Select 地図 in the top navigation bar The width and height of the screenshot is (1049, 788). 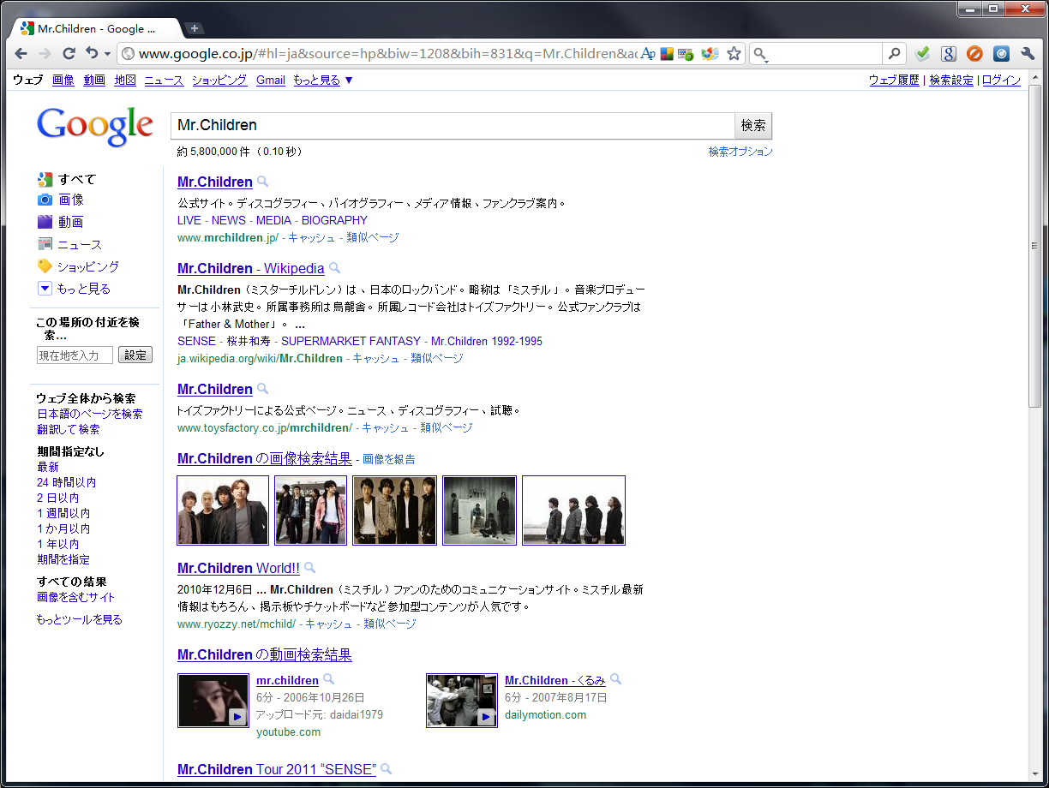125,81
